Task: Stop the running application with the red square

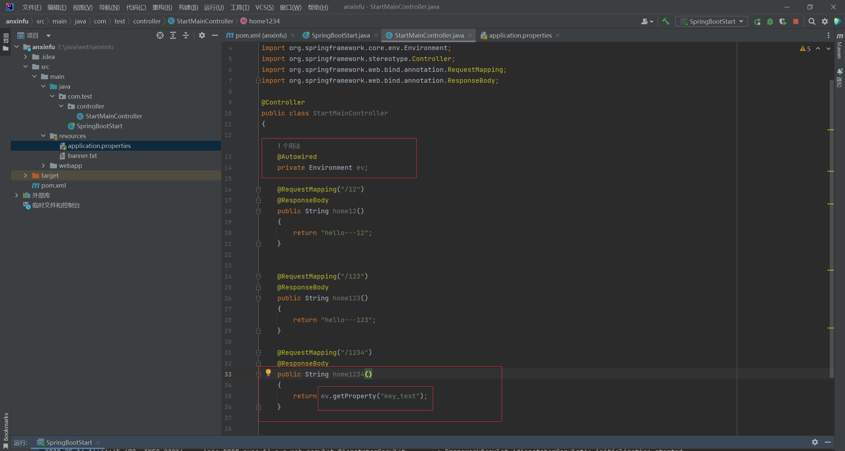Action: [x=796, y=21]
